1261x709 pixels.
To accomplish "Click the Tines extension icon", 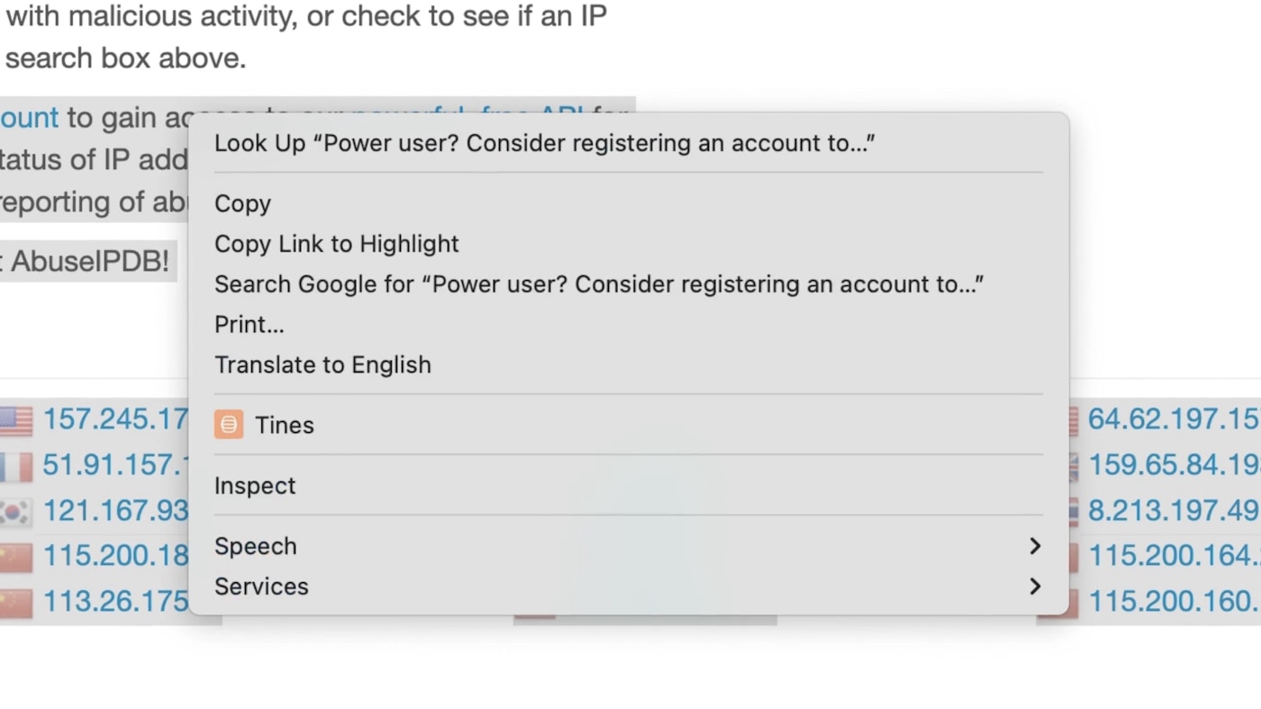I will click(229, 425).
